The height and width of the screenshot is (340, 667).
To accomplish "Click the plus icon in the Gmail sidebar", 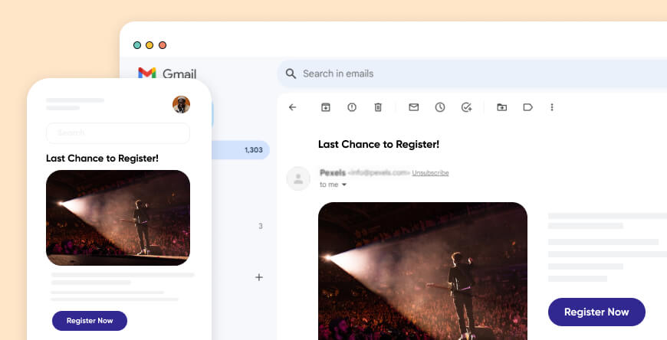I will (258, 277).
